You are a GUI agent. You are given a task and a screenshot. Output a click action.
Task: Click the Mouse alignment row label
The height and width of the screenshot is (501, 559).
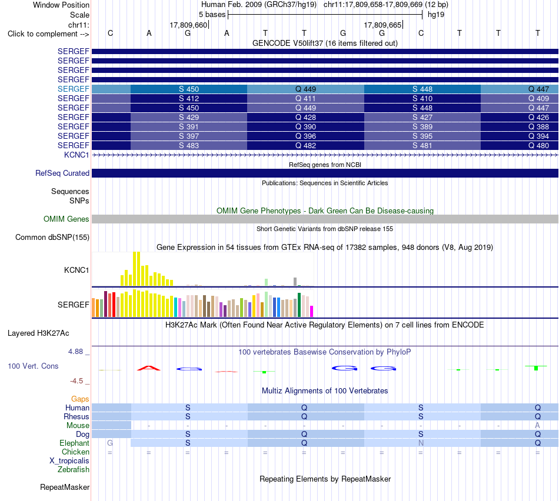click(x=78, y=426)
